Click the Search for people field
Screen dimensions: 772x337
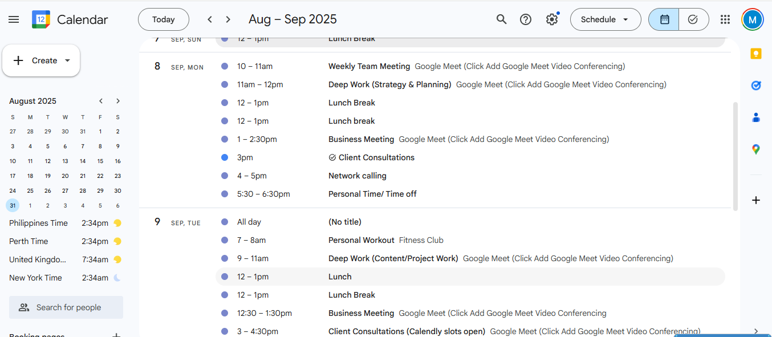[68, 307]
